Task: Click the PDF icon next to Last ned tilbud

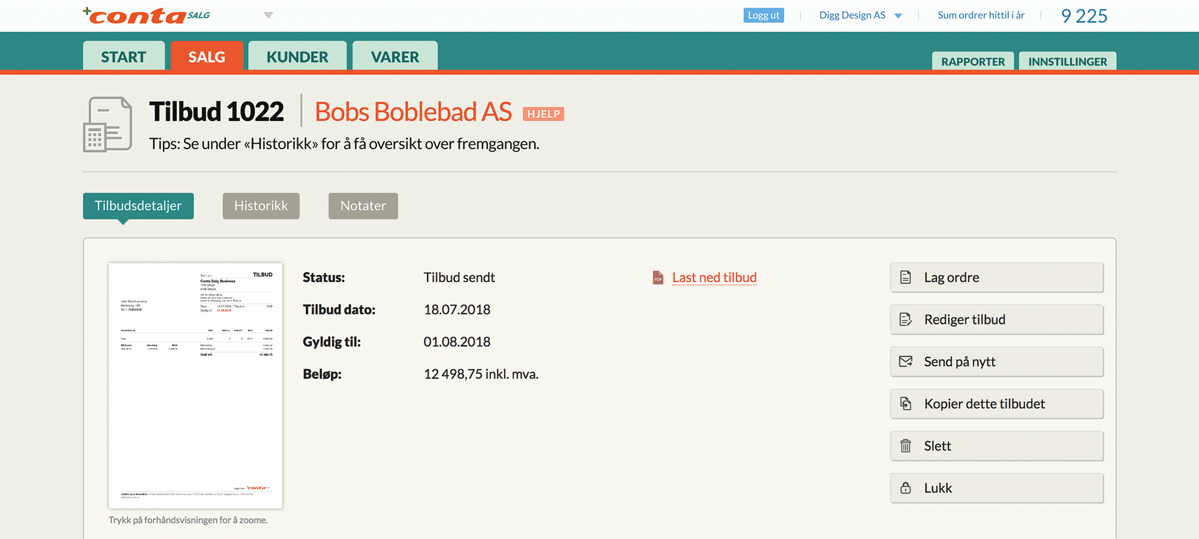Action: click(658, 278)
